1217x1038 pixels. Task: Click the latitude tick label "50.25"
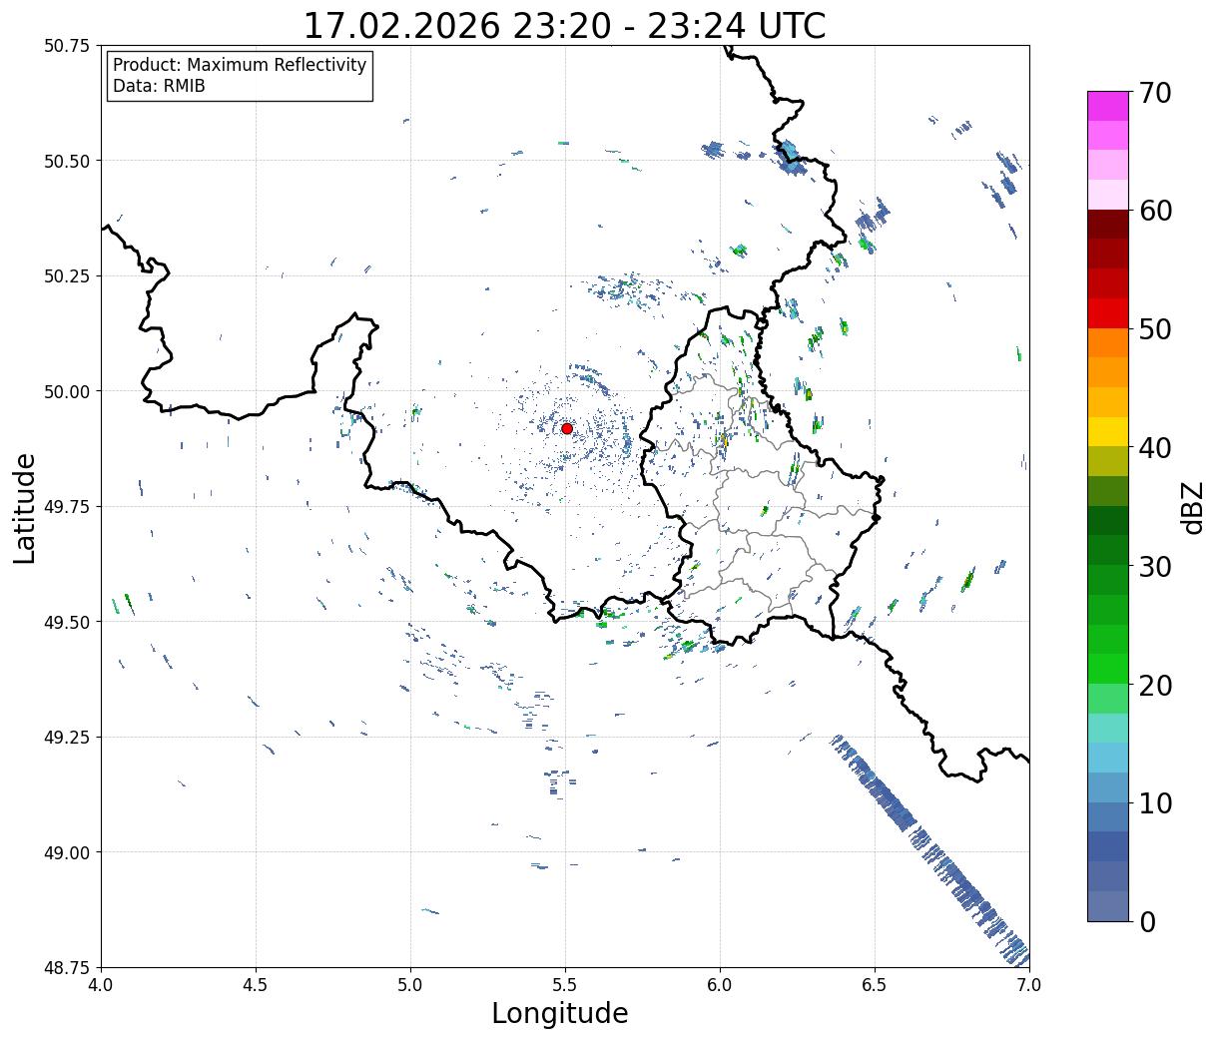point(67,276)
